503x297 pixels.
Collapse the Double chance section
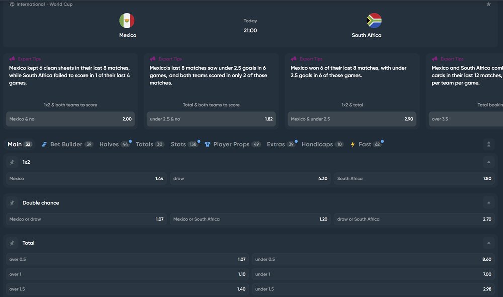(x=489, y=203)
